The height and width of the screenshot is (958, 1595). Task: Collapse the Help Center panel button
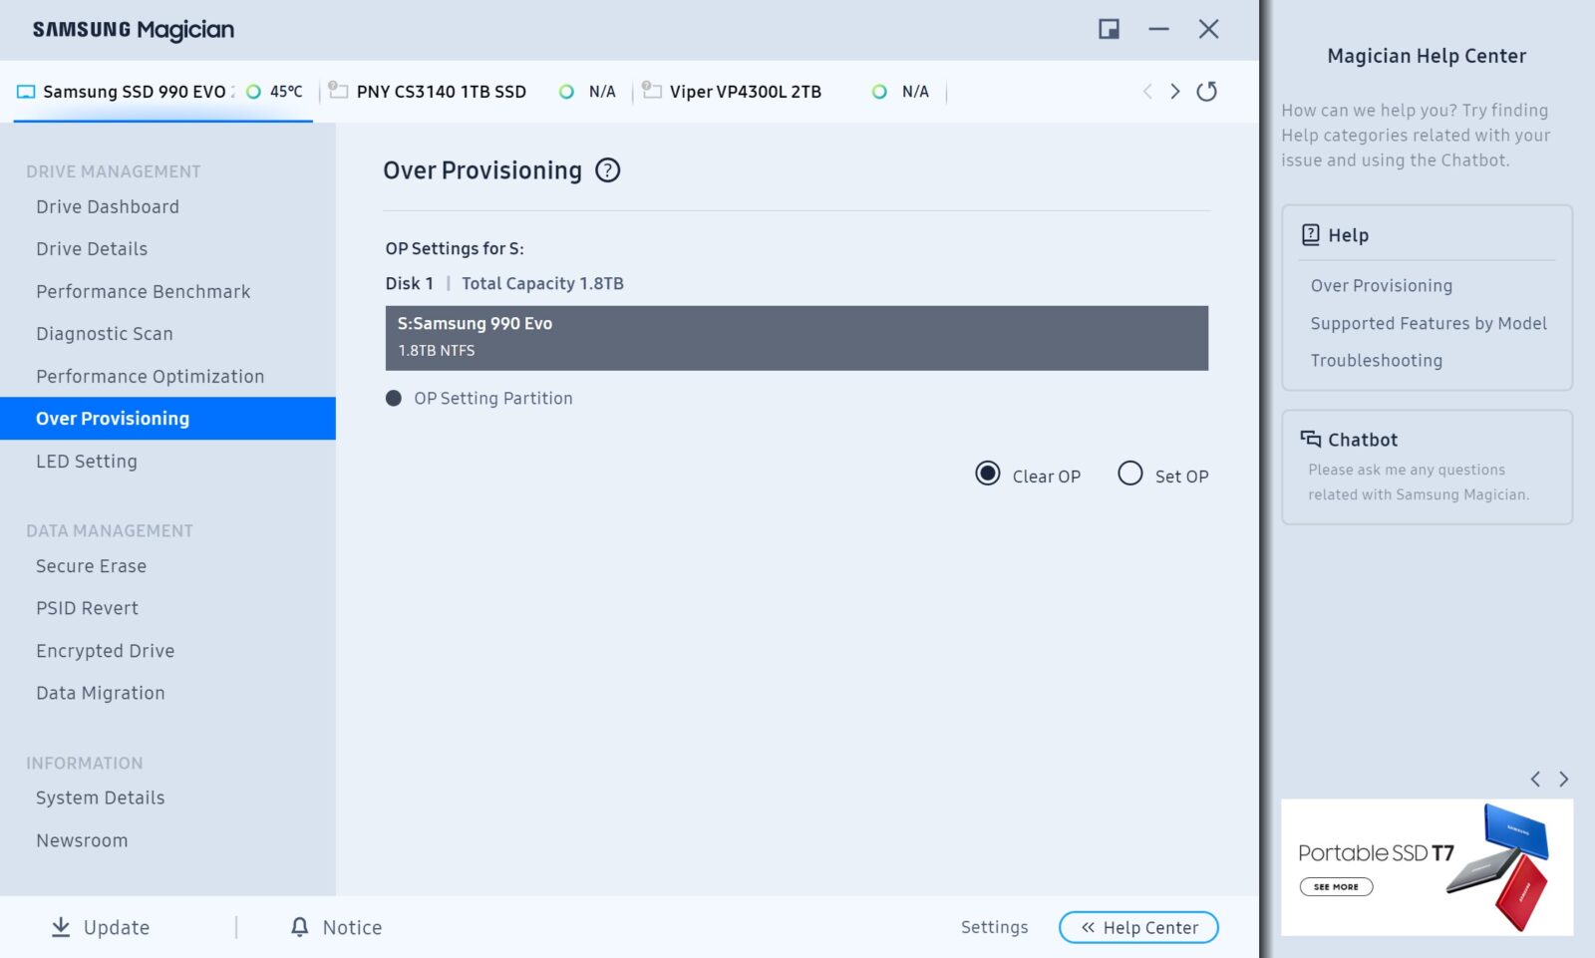click(1138, 927)
